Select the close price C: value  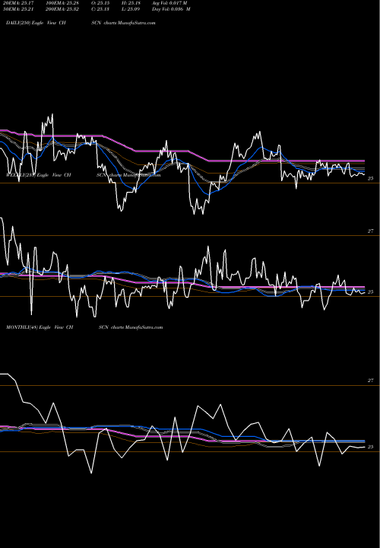click(x=100, y=9)
